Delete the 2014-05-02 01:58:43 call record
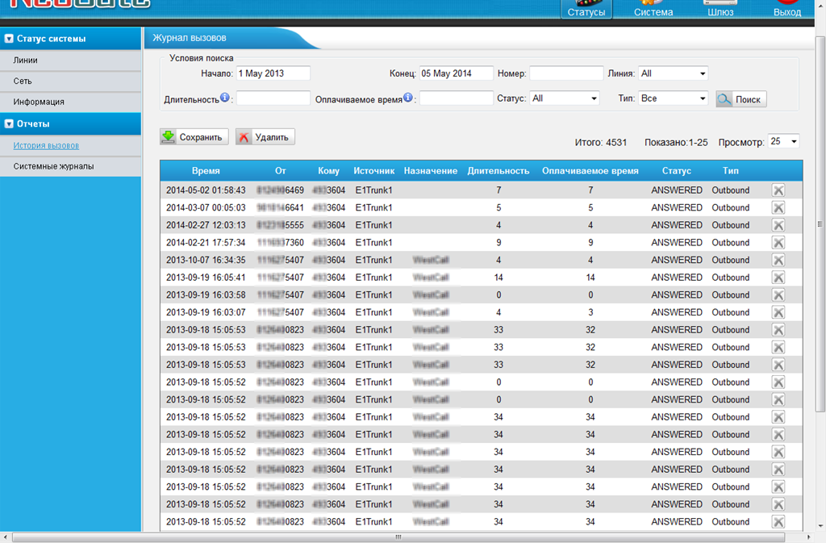The width and height of the screenshot is (826, 543). pyautogui.click(x=778, y=190)
